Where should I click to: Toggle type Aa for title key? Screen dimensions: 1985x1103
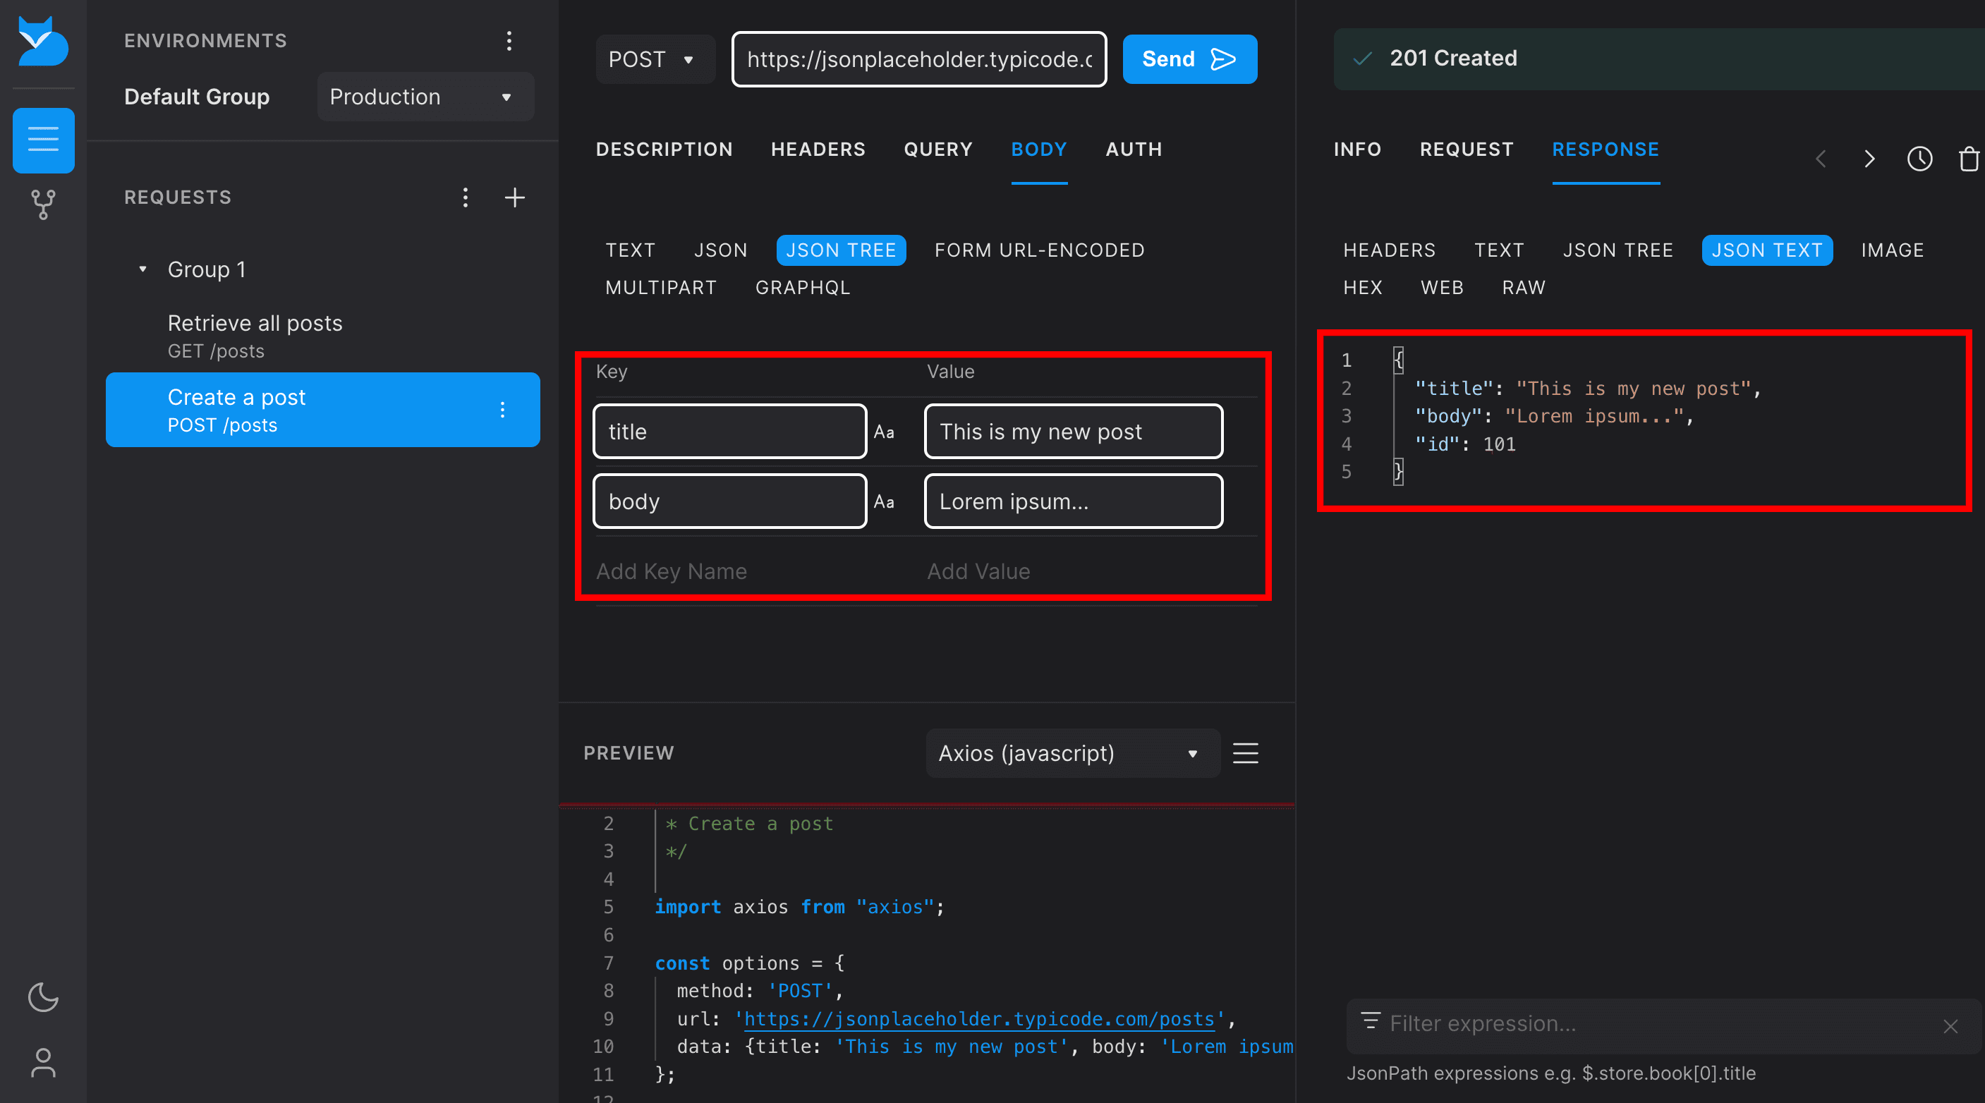pos(884,432)
